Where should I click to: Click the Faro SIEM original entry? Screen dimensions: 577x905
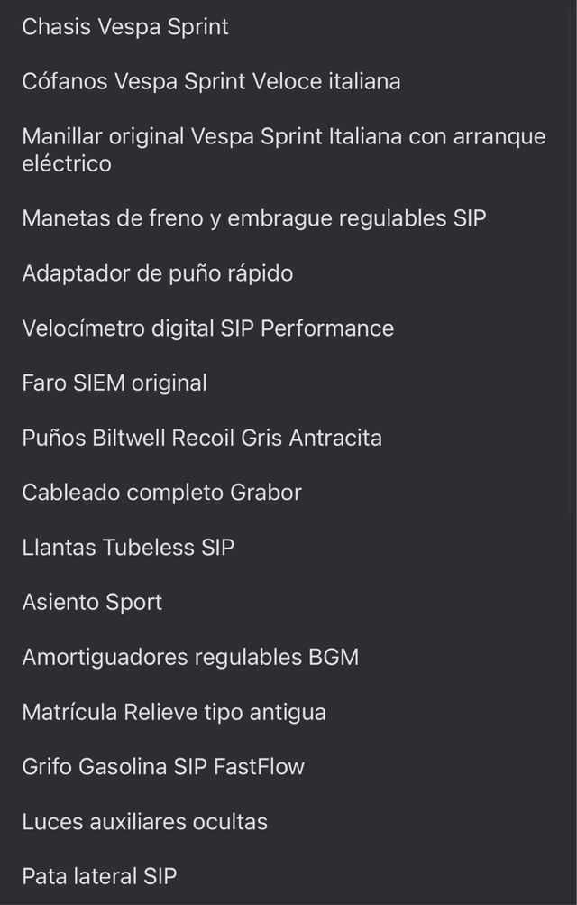pos(114,383)
